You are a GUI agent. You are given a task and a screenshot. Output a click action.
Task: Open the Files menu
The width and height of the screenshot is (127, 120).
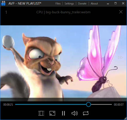58,4
